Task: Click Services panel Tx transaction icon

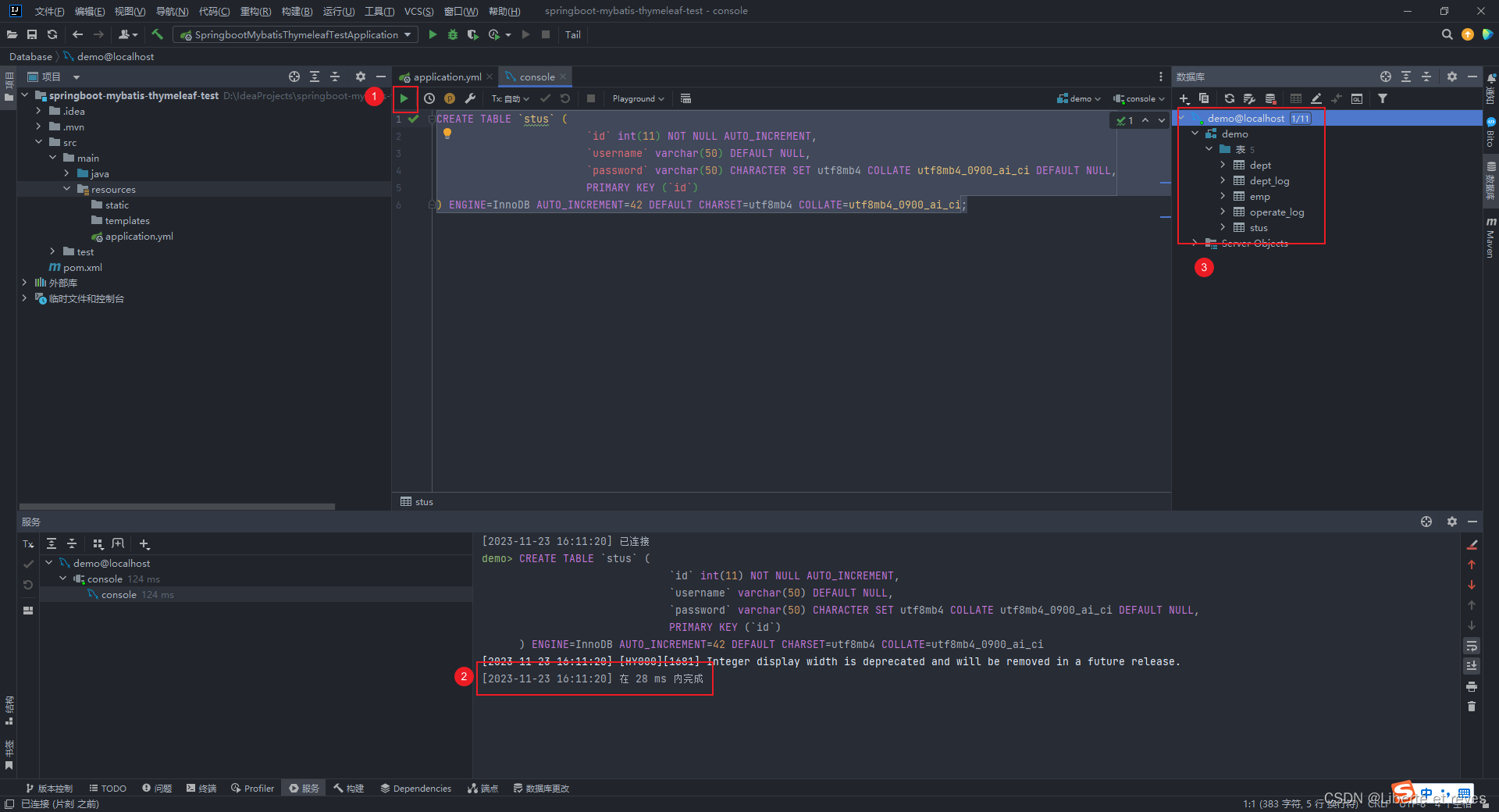Action: coord(28,544)
